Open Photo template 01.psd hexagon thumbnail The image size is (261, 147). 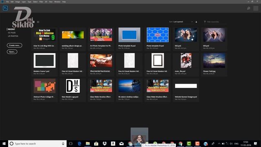(158, 35)
